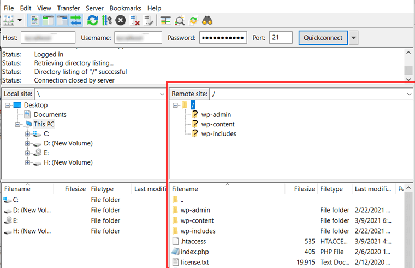Viewport: 415px width, 268px height.
Task: Toggle local directory tree display
Action: (48, 21)
